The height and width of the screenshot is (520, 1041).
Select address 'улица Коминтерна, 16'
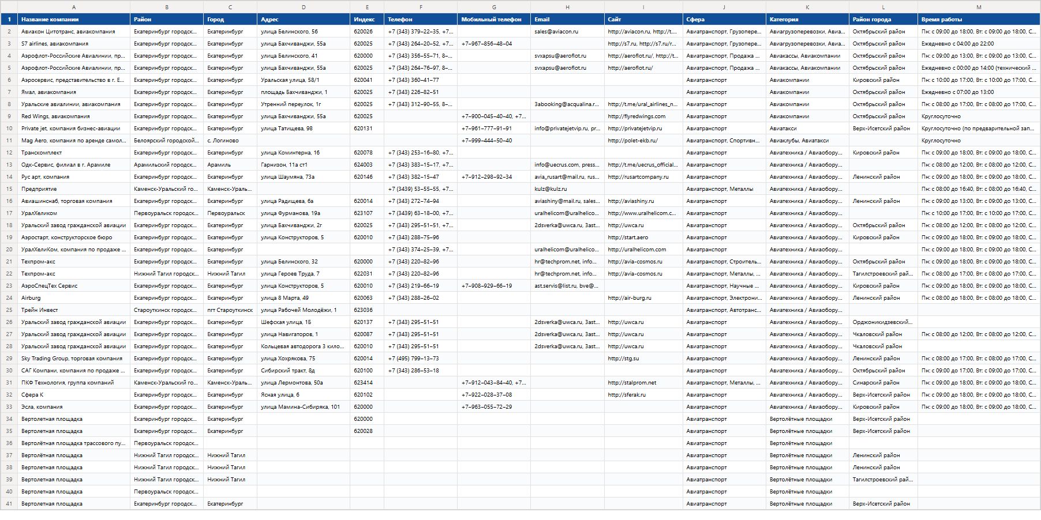click(x=304, y=153)
